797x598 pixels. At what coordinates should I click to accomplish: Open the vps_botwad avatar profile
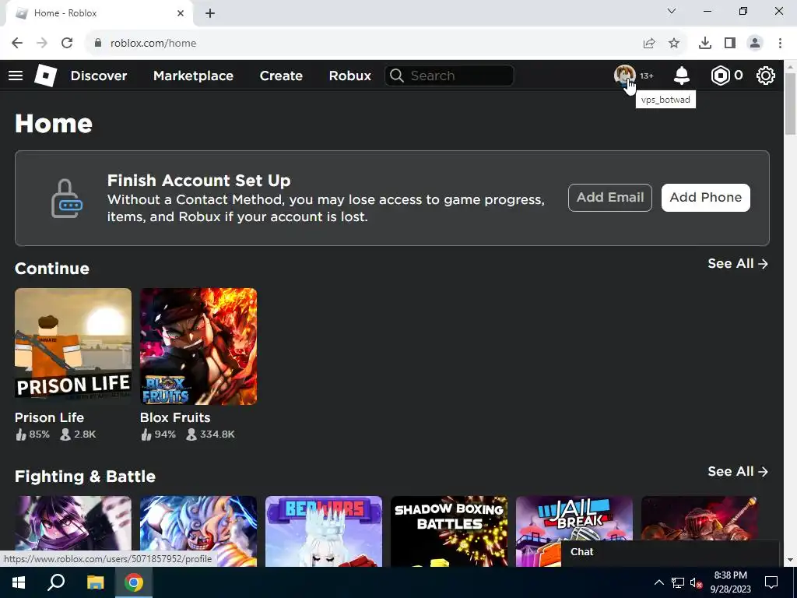(625, 76)
